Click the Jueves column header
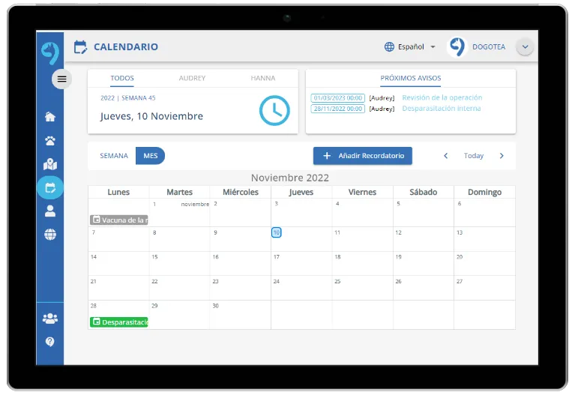 pos(301,192)
